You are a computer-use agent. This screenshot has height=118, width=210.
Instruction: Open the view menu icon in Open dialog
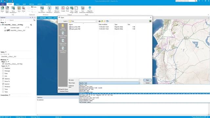click(x=107, y=21)
